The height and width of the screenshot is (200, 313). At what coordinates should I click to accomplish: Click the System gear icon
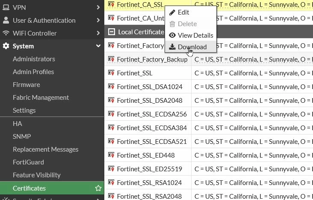(6, 46)
